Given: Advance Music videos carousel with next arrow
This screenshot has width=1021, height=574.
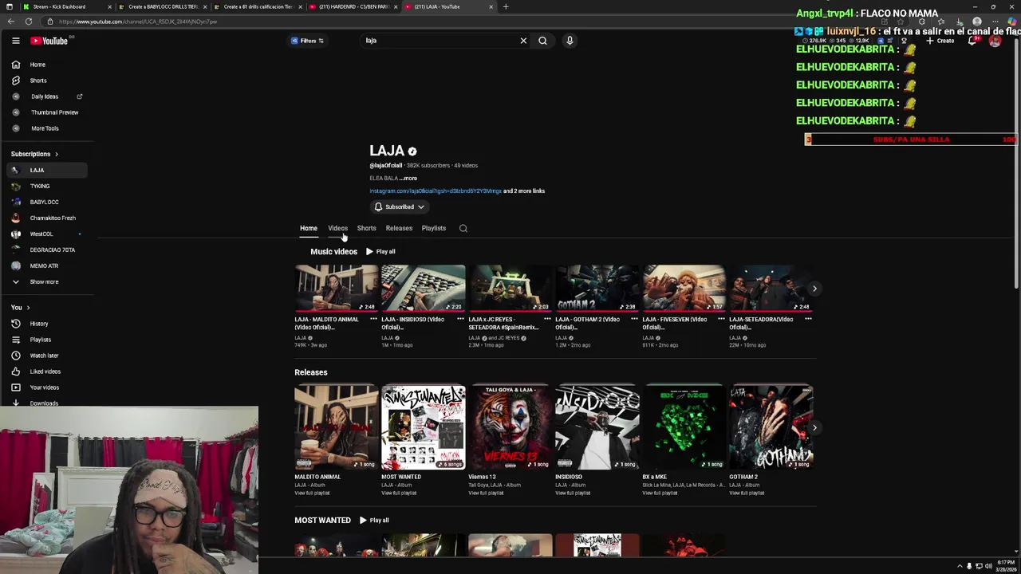Looking at the screenshot, I should 814,289.
